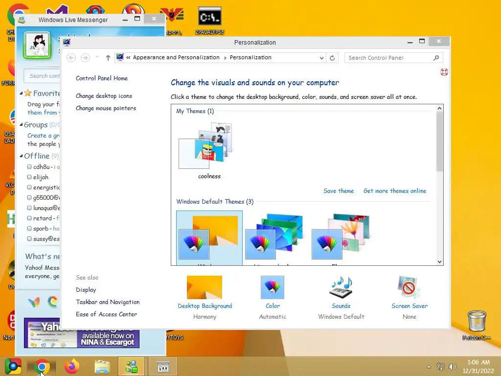Screen dimensions: 501x376
Task: Select offline contact energistic
Action: pyautogui.click(x=44, y=188)
